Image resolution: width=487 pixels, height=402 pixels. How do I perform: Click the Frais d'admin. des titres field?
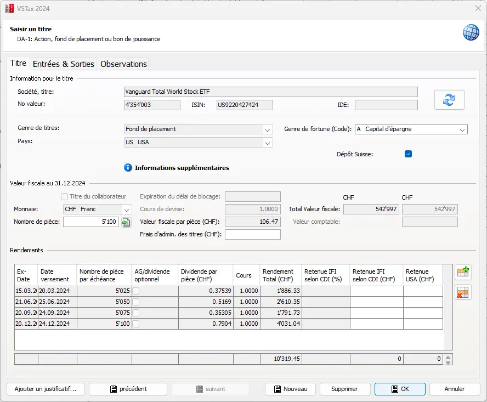coord(252,235)
